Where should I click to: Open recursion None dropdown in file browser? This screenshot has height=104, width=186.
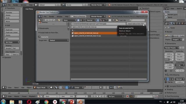click(69, 20)
